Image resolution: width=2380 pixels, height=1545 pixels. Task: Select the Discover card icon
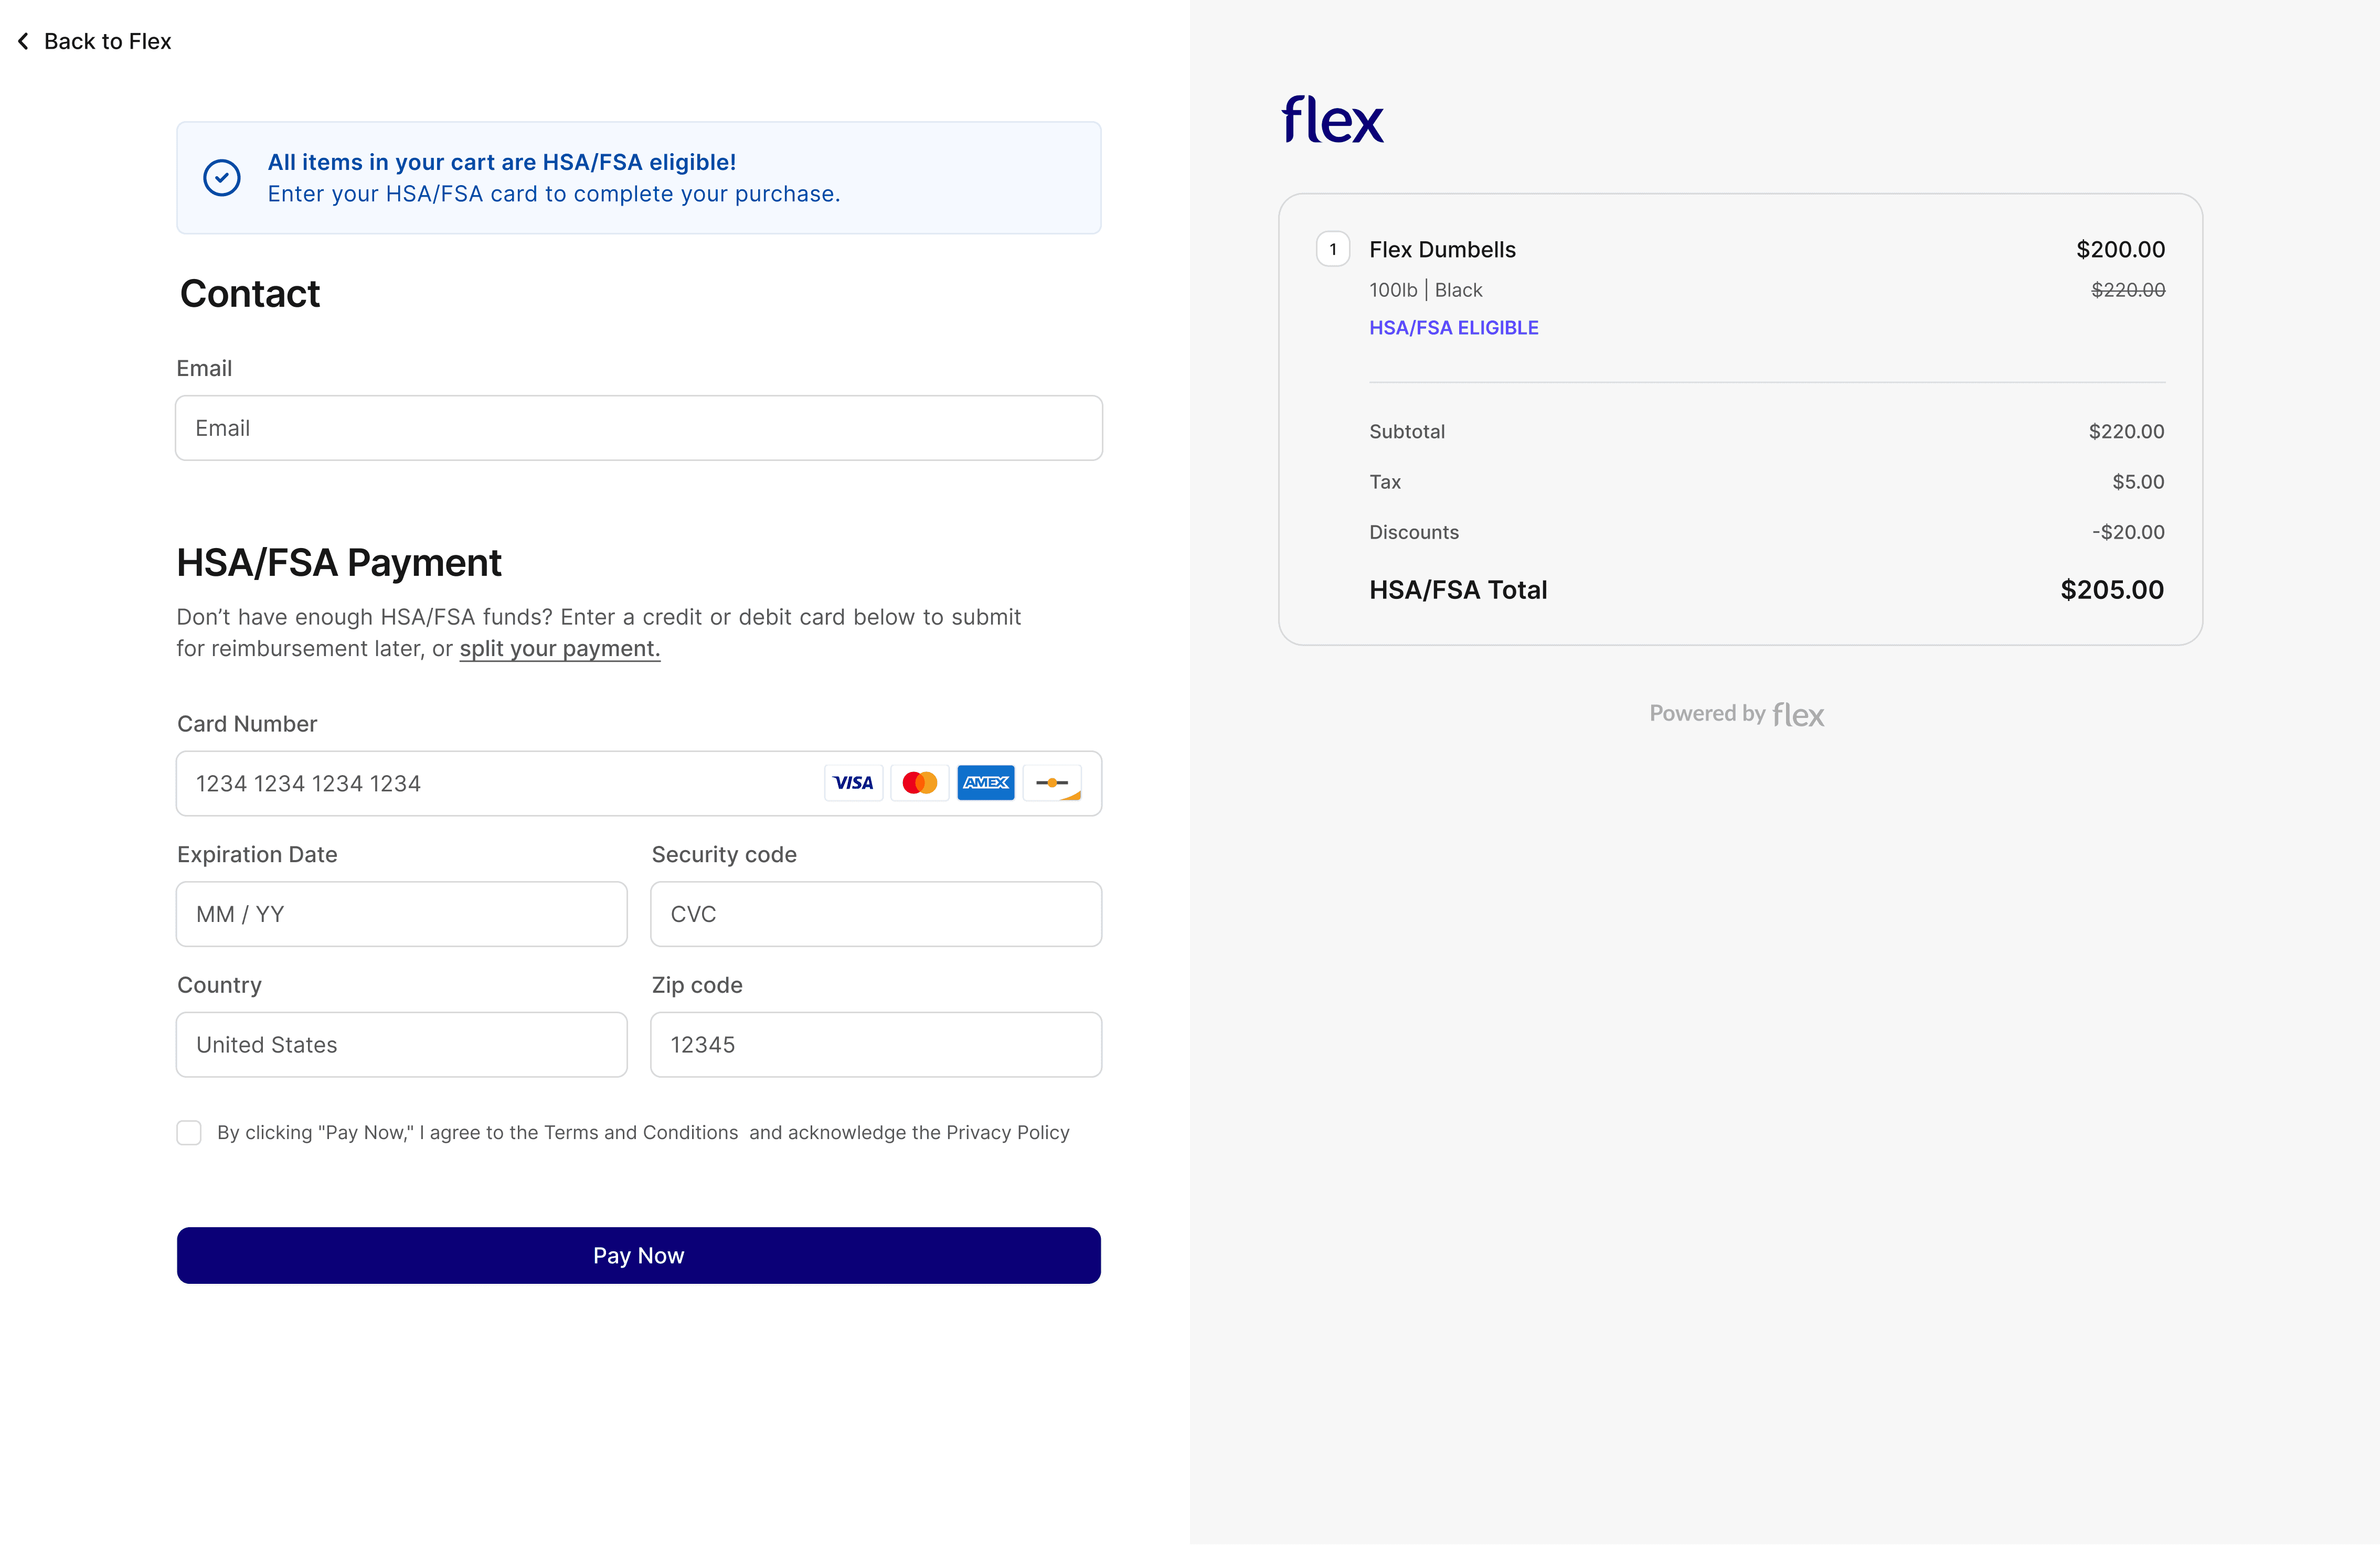[x=1052, y=782]
